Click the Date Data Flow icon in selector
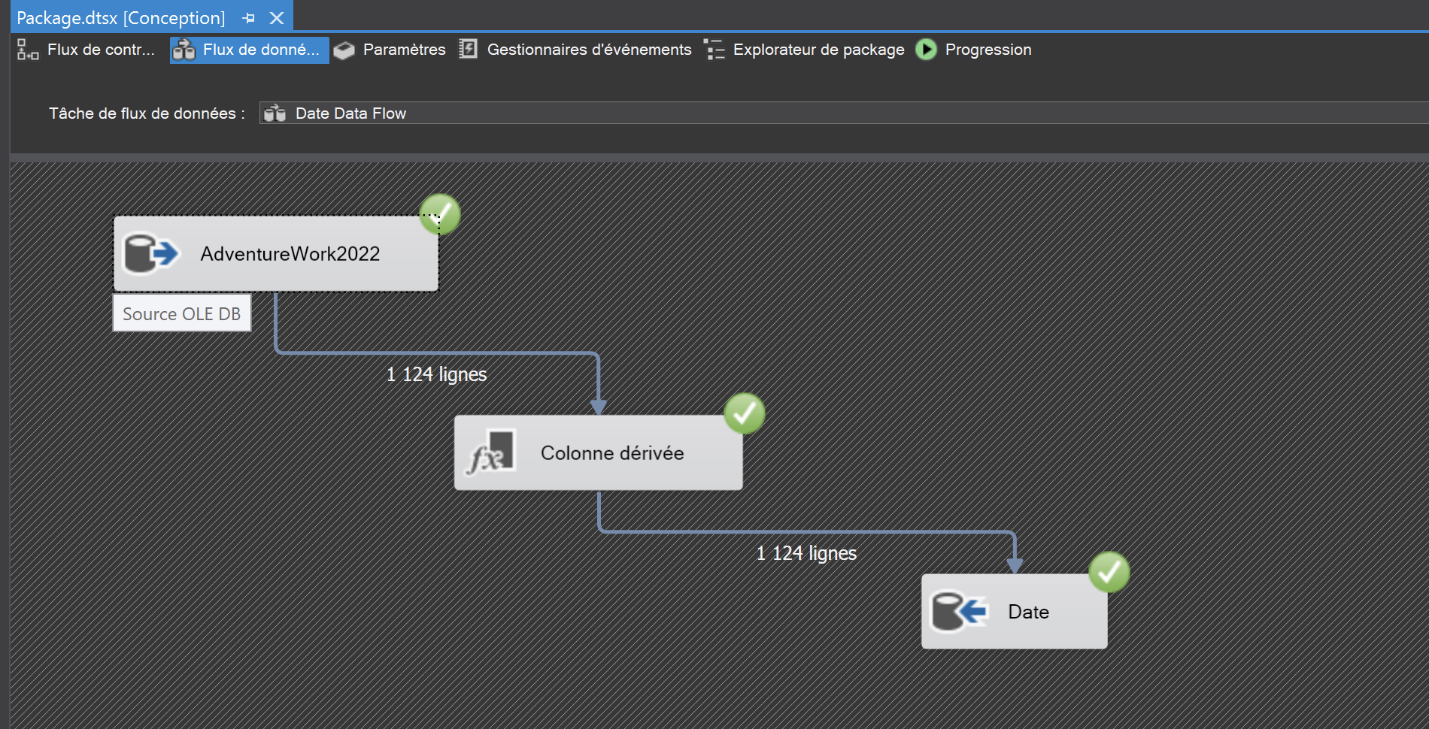The image size is (1429, 729). pos(275,113)
